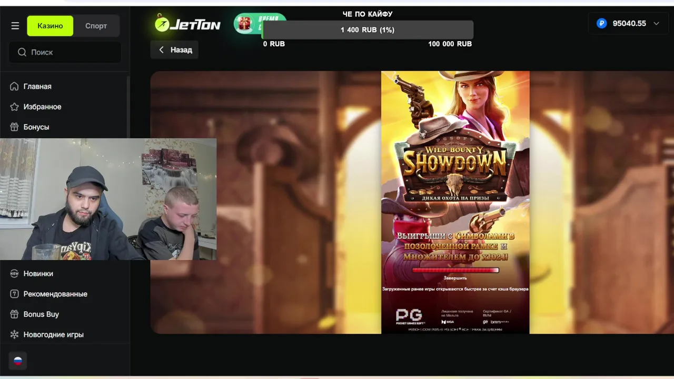Click the NEW badge icon by Новинки
Screen dimensions: 674x379
click(14, 274)
